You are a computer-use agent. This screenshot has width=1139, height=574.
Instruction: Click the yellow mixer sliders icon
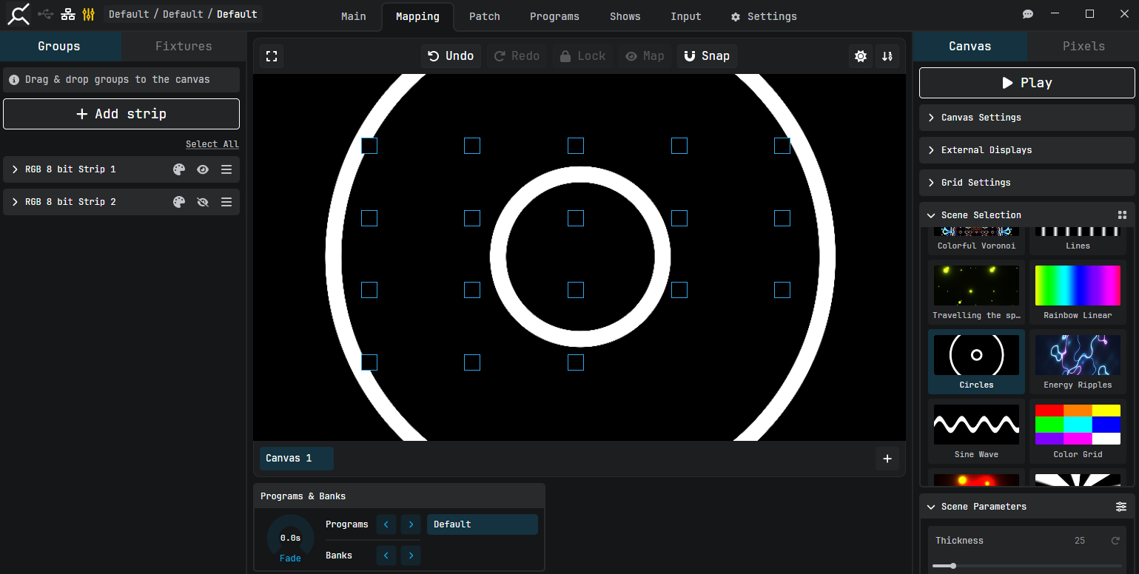[x=89, y=14]
